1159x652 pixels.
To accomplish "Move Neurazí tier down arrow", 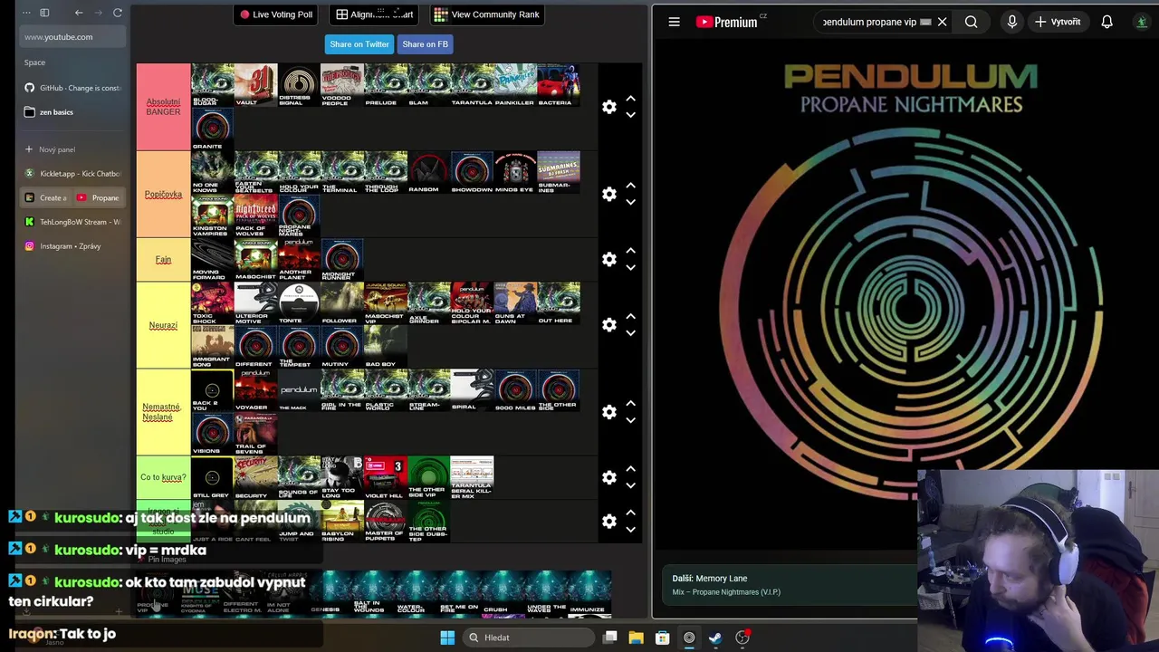I will coord(630,332).
